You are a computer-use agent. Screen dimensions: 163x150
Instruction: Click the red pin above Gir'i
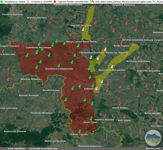(157, 122)
